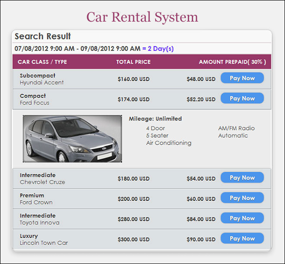The width and height of the screenshot is (285, 264).
Task: Click the 2 Day(s) duration text
Action: [158, 49]
